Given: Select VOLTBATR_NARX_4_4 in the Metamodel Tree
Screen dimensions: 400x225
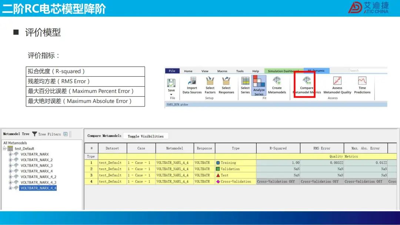Looking at the screenshot, I should (x=38, y=188).
